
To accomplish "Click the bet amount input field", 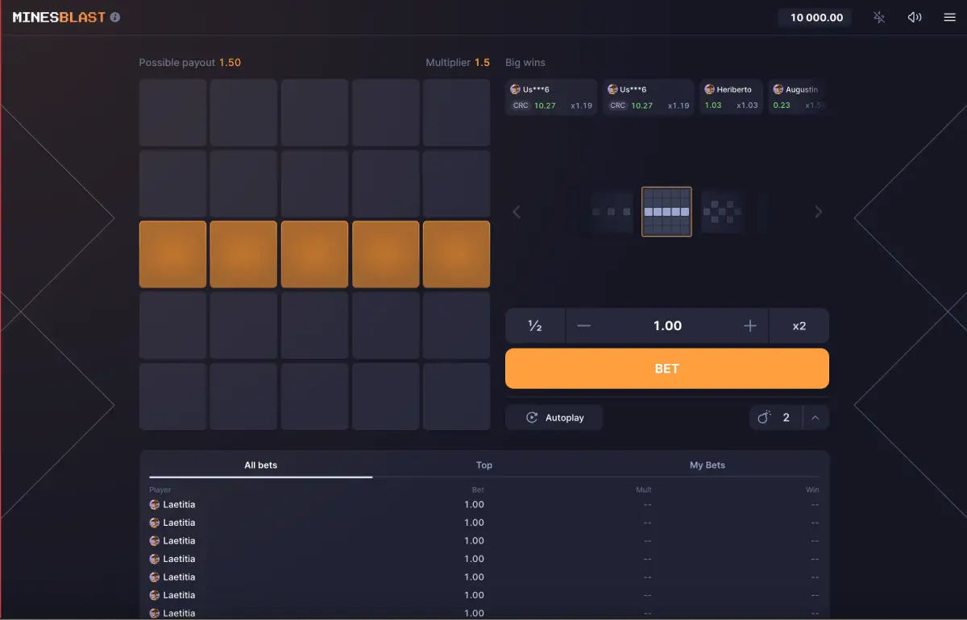I will tap(666, 325).
